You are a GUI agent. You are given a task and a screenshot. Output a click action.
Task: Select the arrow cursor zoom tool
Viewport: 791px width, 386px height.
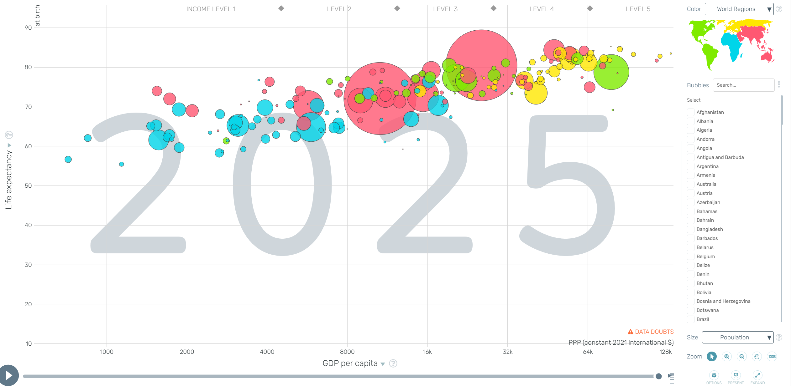tap(712, 356)
